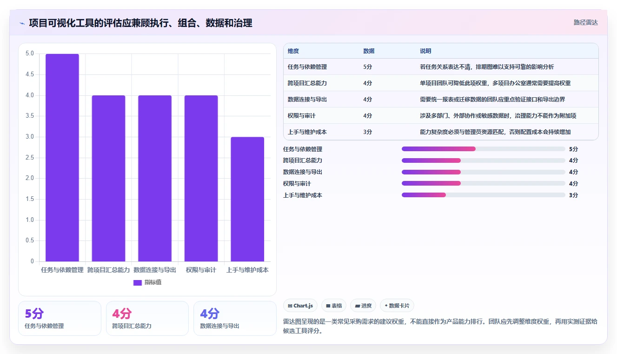Click the x-axis label 跨项目汇总能力
Image resolution: width=617 pixels, height=354 pixels.
coord(108,270)
